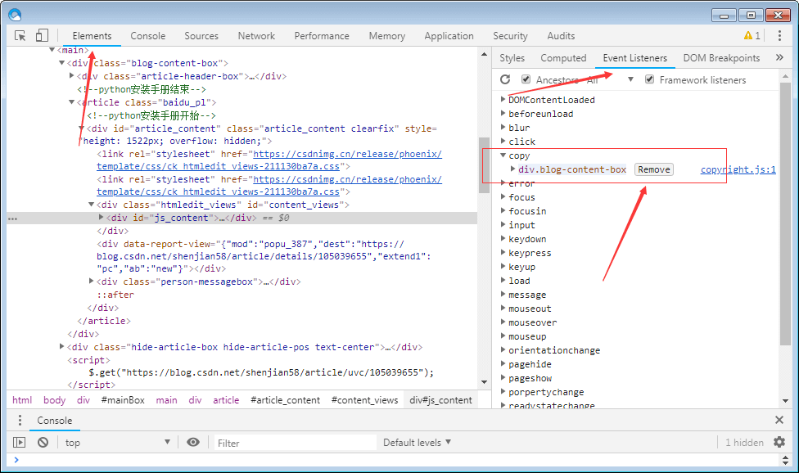Image resolution: width=799 pixels, height=473 pixels.
Task: Show console sidebar panel icon
Action: pyautogui.click(x=19, y=442)
